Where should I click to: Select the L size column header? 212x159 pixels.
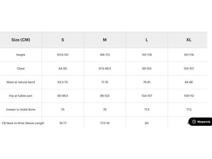coord(147,40)
